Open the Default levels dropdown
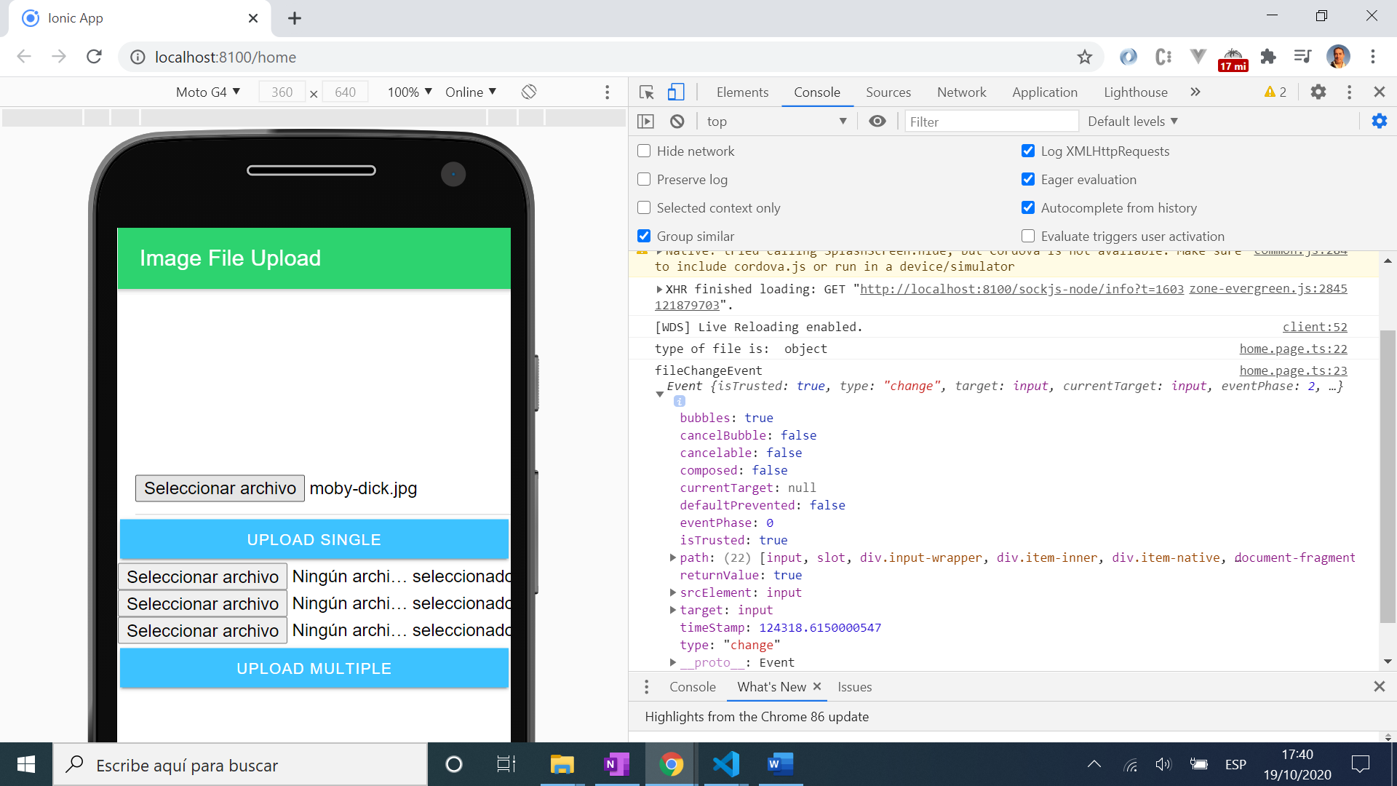1397x786 pixels. coord(1132,122)
